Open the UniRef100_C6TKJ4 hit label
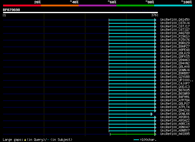The height and width of the screenshot is (142, 195). [x=175, y=23]
